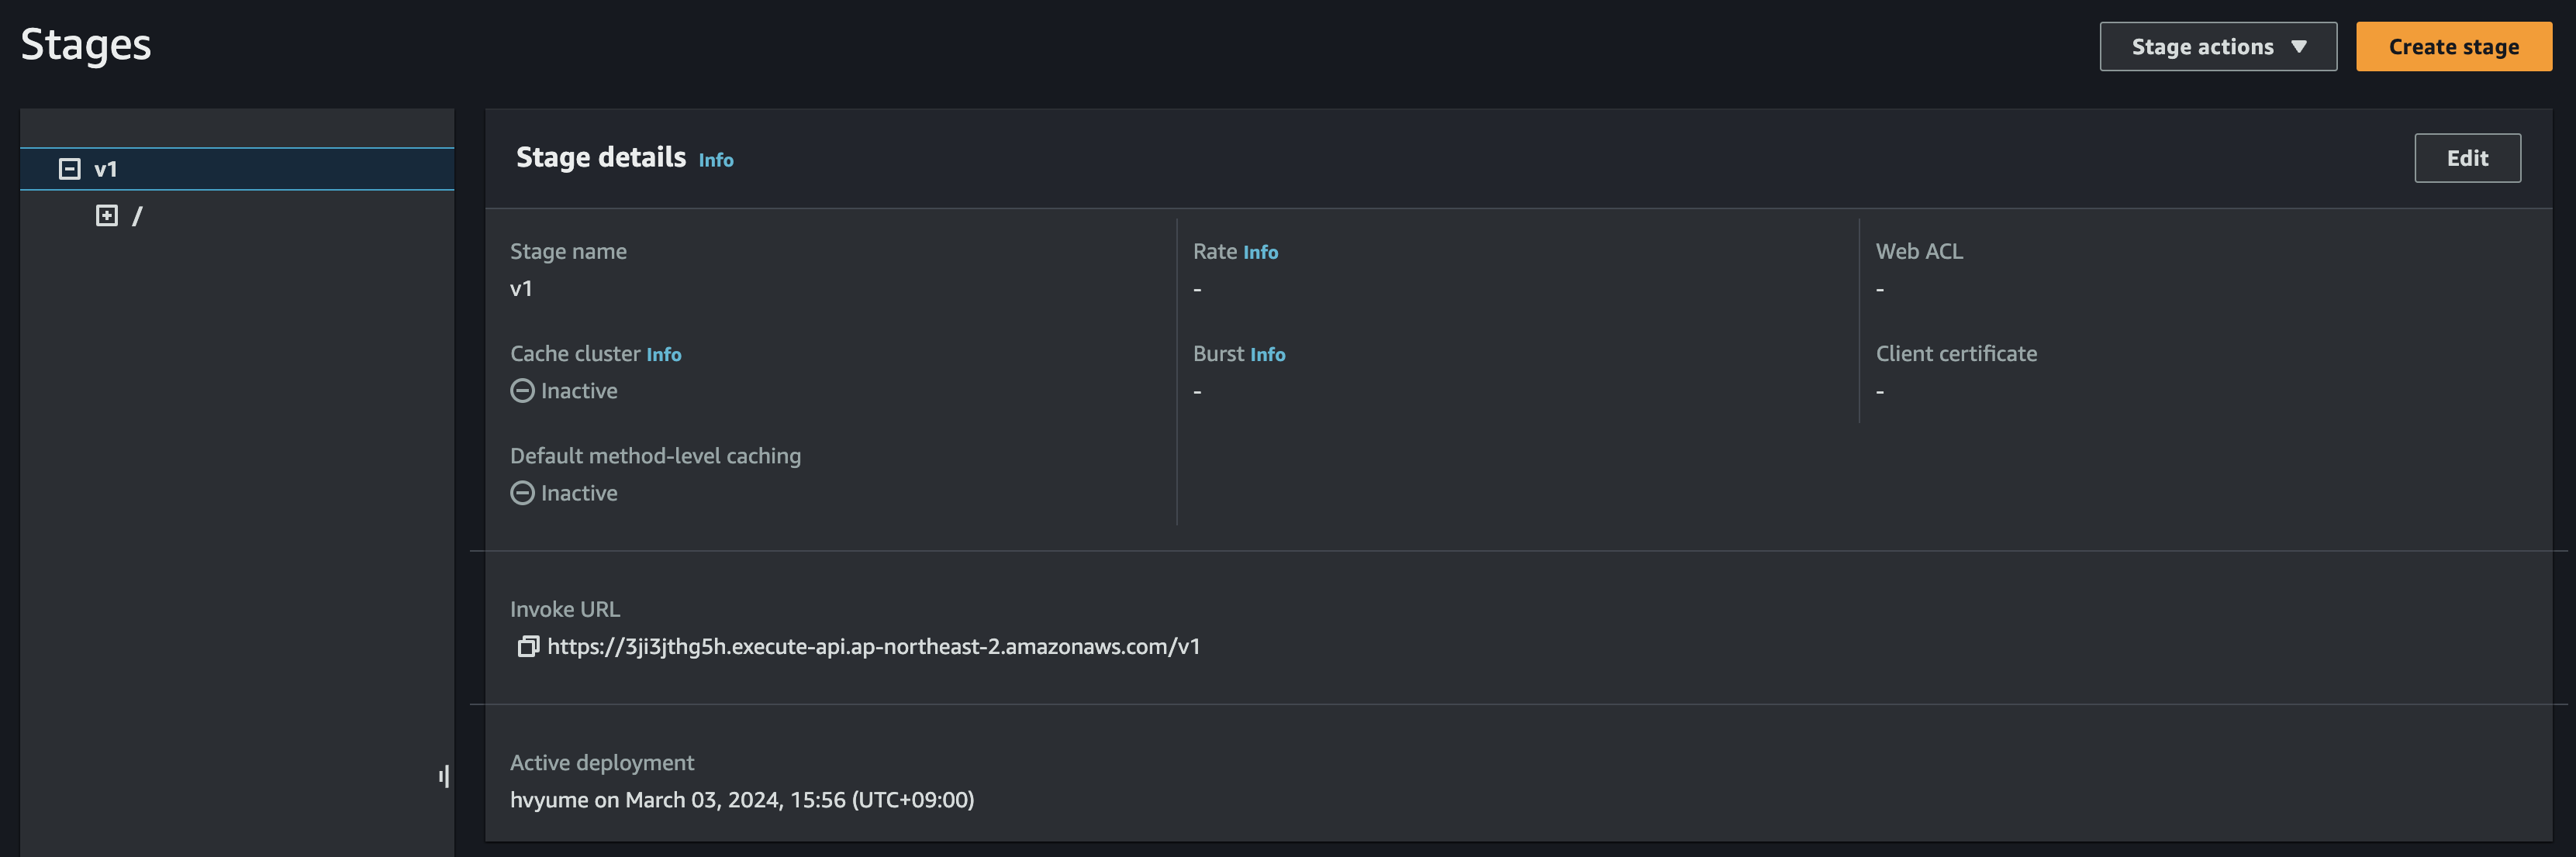This screenshot has width=2576, height=857.
Task: Open the Burst Info link
Action: [x=1267, y=355]
